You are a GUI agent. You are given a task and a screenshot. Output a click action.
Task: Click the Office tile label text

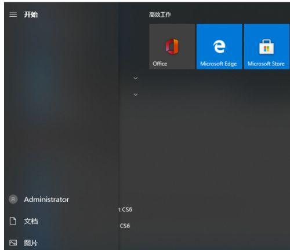(x=160, y=64)
